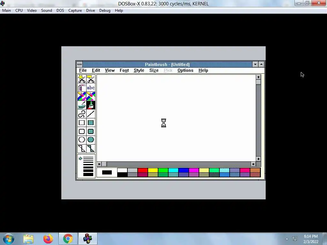Click the canvas scroll-right arrow
Screen dimensions: 327x245
[x=253, y=164]
